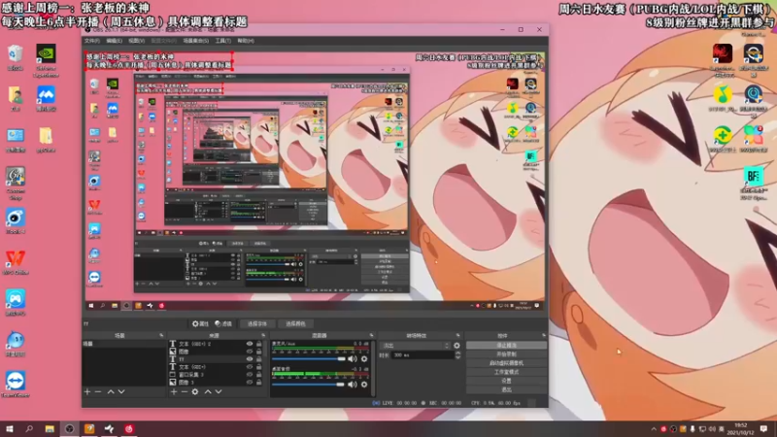This screenshot has height=437, width=777.
Task: Pop out the Controls dock panel
Action: [x=544, y=335]
